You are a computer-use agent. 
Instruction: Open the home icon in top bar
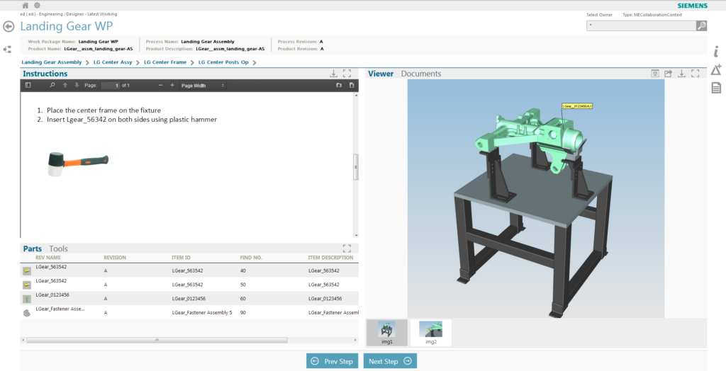26,5
